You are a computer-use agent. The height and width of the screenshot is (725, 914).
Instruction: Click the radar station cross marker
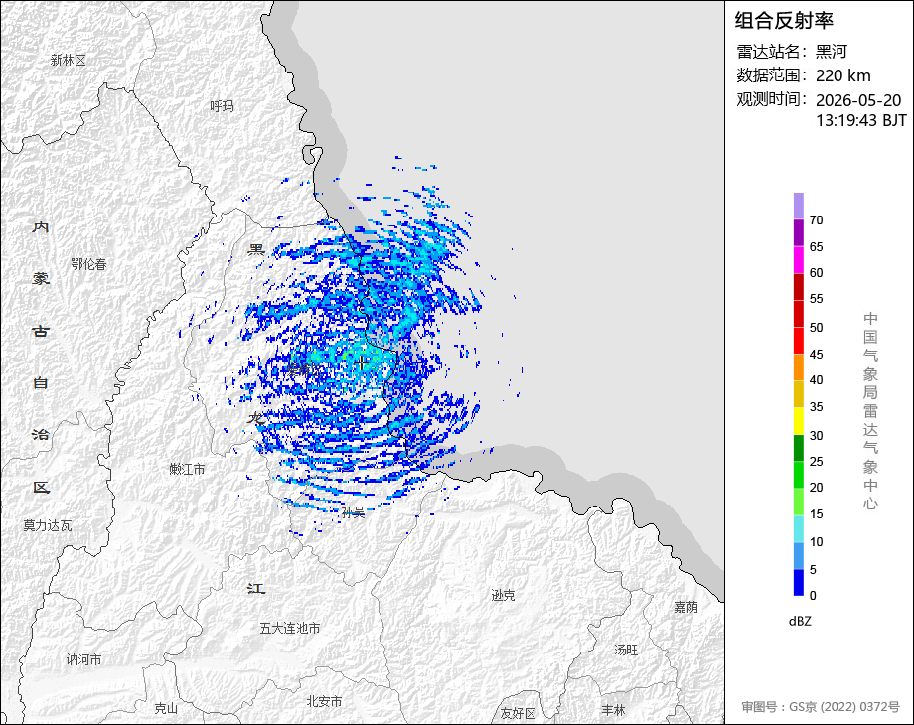pos(362,362)
